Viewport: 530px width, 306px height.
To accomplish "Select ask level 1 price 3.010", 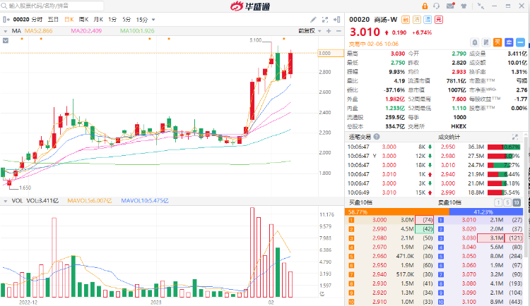I will point(469,220).
